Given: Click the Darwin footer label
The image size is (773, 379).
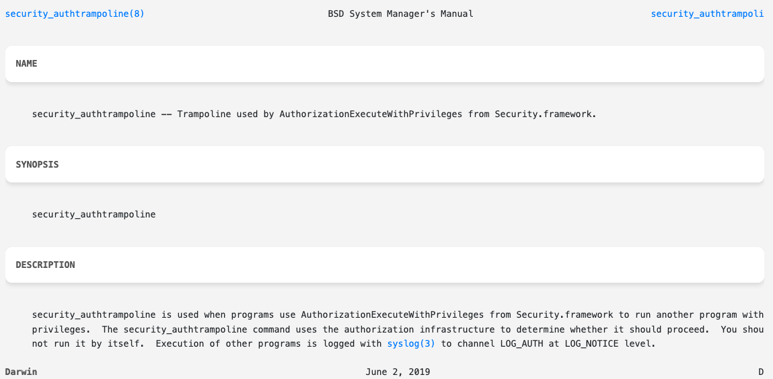Looking at the screenshot, I should click(21, 372).
